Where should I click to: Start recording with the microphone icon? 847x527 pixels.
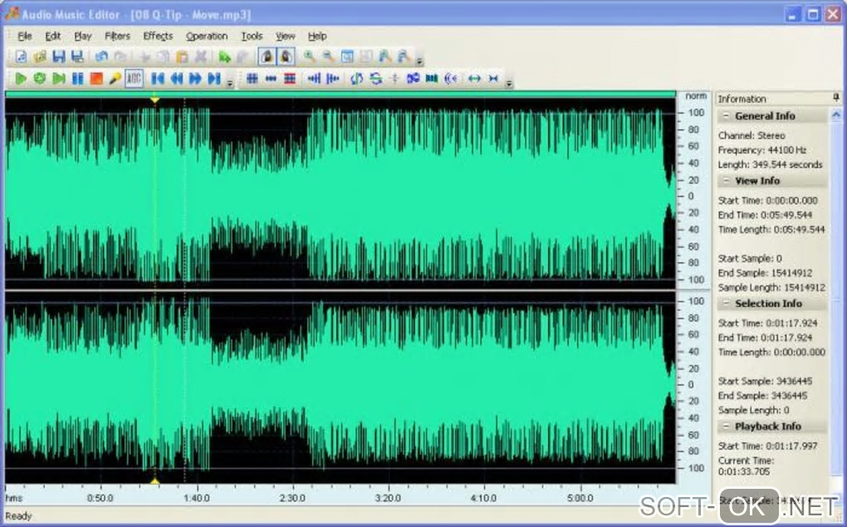tap(115, 79)
